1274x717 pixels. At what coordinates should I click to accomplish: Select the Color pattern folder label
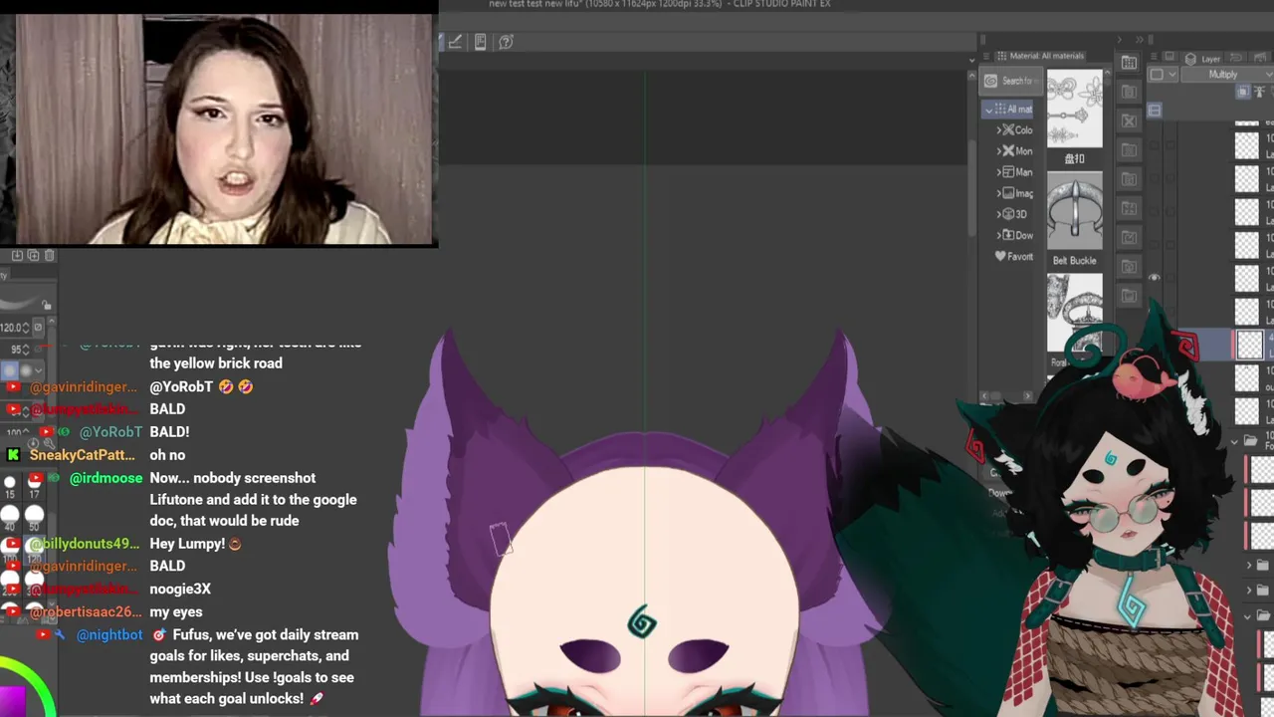(1024, 130)
